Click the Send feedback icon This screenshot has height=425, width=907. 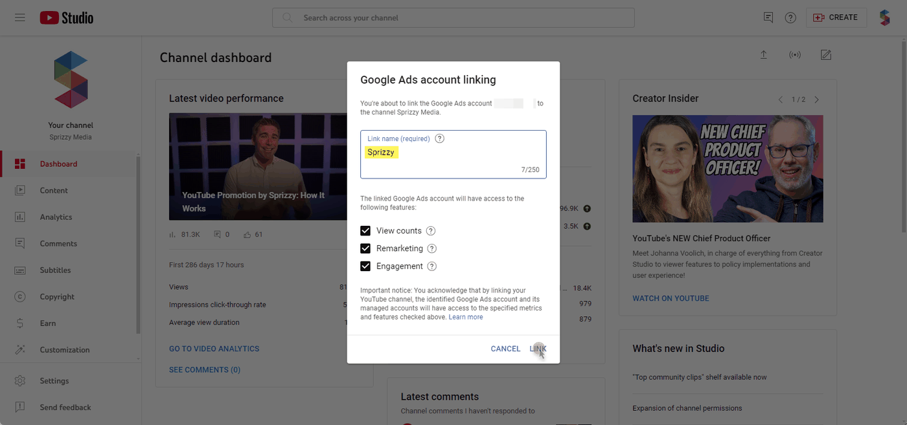[20, 407]
